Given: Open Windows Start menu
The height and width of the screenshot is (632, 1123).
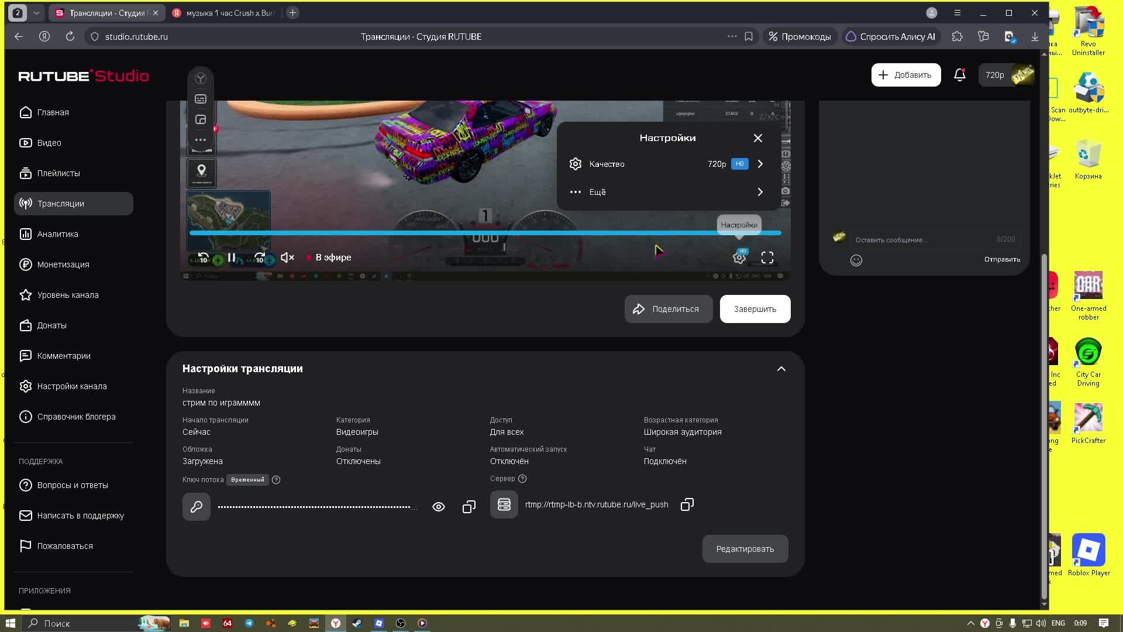Looking at the screenshot, I should pyautogui.click(x=11, y=623).
